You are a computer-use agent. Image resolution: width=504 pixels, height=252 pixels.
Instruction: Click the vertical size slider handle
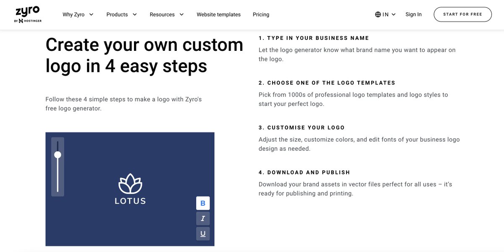point(58,155)
